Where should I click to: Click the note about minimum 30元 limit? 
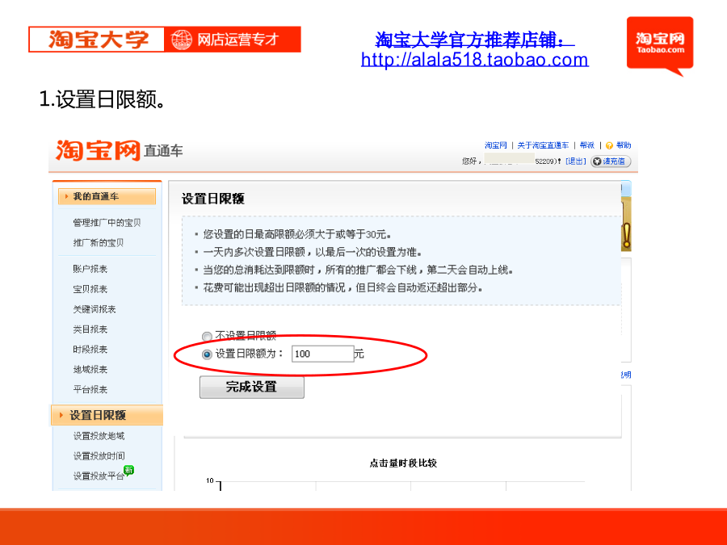pyautogui.click(x=296, y=234)
